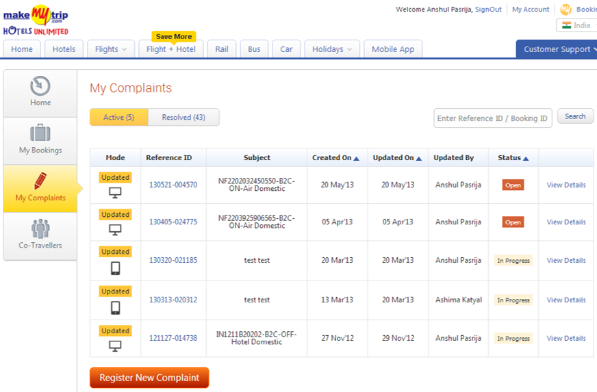View Details for complaint 130320-021185

click(566, 261)
